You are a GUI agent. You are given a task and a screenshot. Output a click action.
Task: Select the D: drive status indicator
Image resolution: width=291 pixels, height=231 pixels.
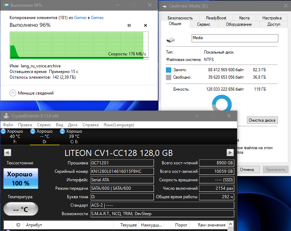[x=44, y=136]
